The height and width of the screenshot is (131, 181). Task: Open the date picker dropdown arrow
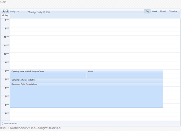point(18,11)
